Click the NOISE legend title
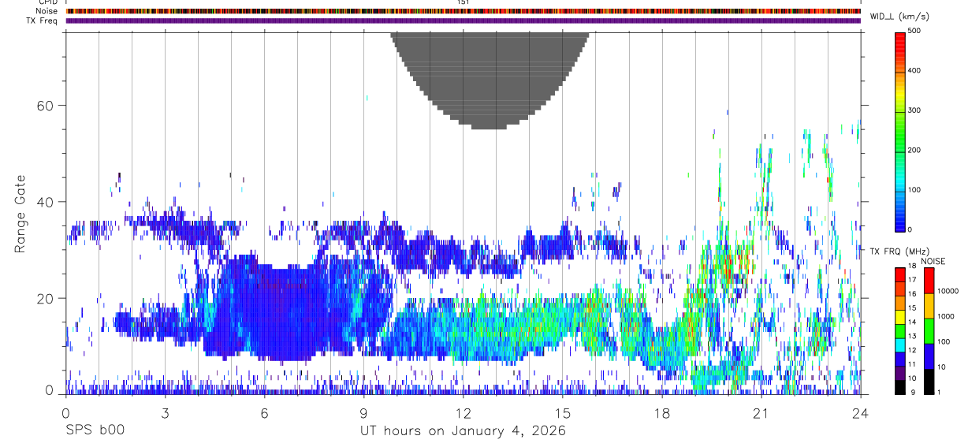Screen dimensions: 968x447 (x=934, y=261)
